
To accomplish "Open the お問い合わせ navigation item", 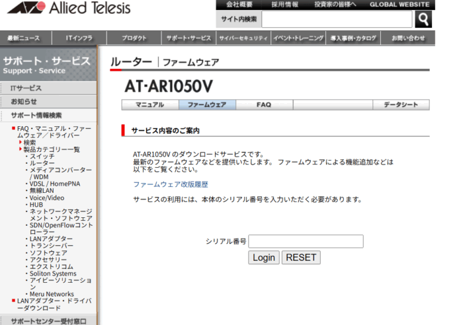I will 408,38.
